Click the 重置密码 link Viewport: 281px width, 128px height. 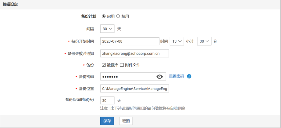coord(176,76)
